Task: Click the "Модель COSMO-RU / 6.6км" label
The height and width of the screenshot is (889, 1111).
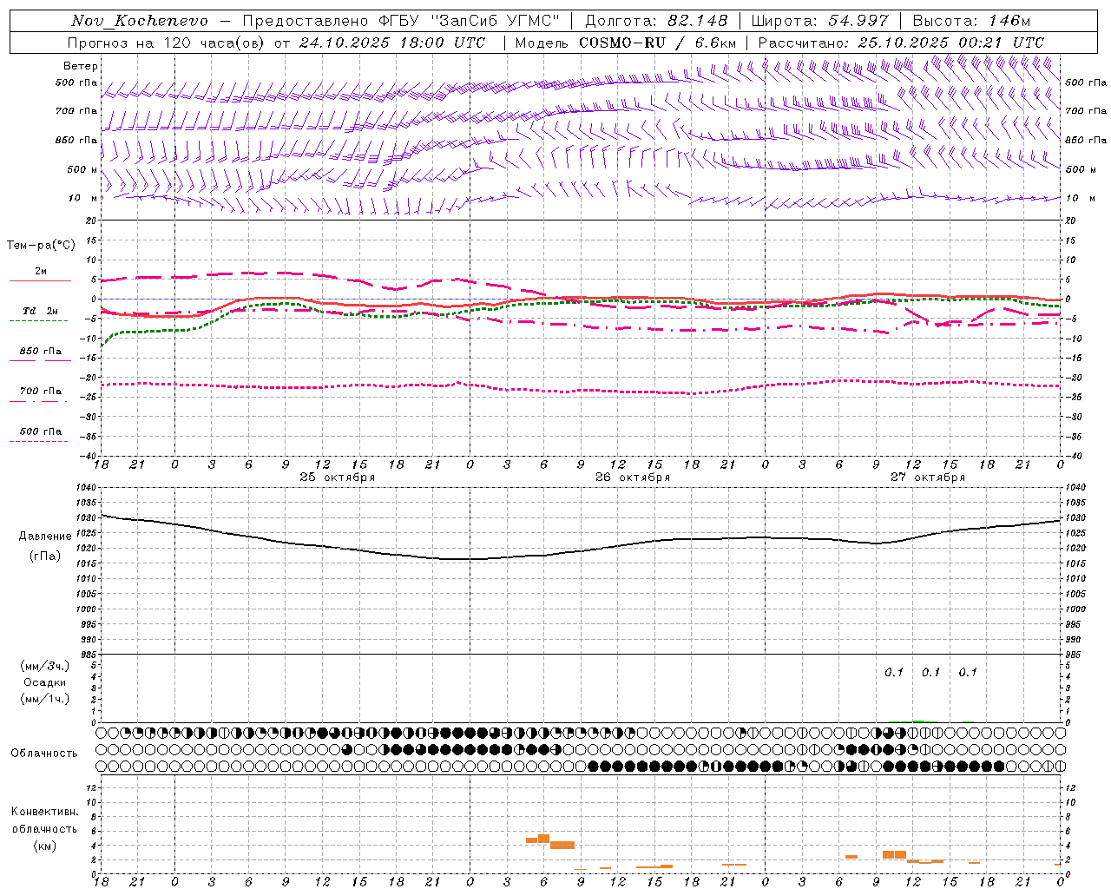Action: 626,43
